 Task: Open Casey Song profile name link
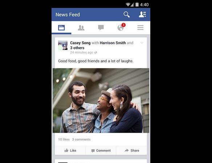pos(80,43)
